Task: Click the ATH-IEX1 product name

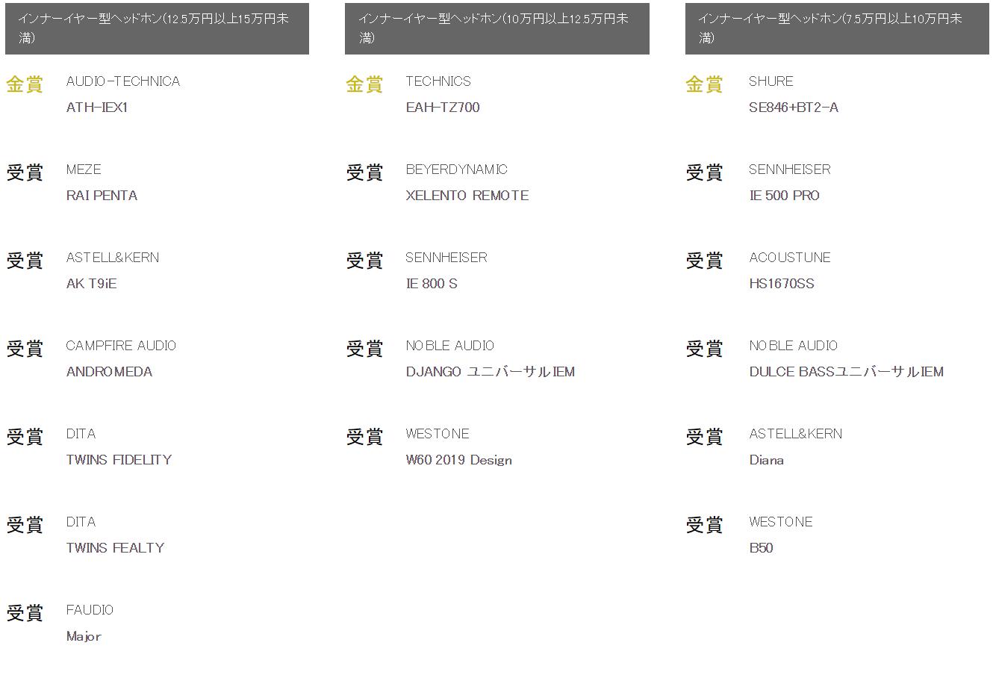Action: click(x=97, y=108)
